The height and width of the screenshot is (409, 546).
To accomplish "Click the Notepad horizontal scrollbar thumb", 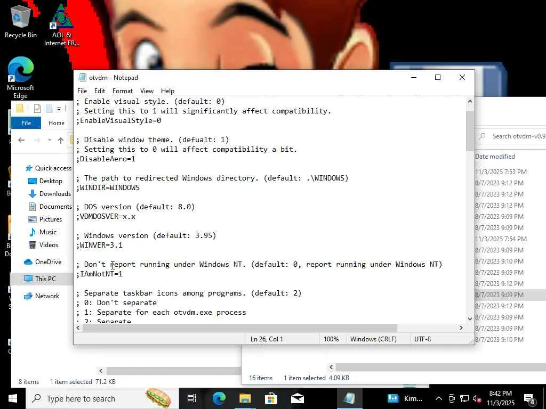I will click(x=240, y=328).
